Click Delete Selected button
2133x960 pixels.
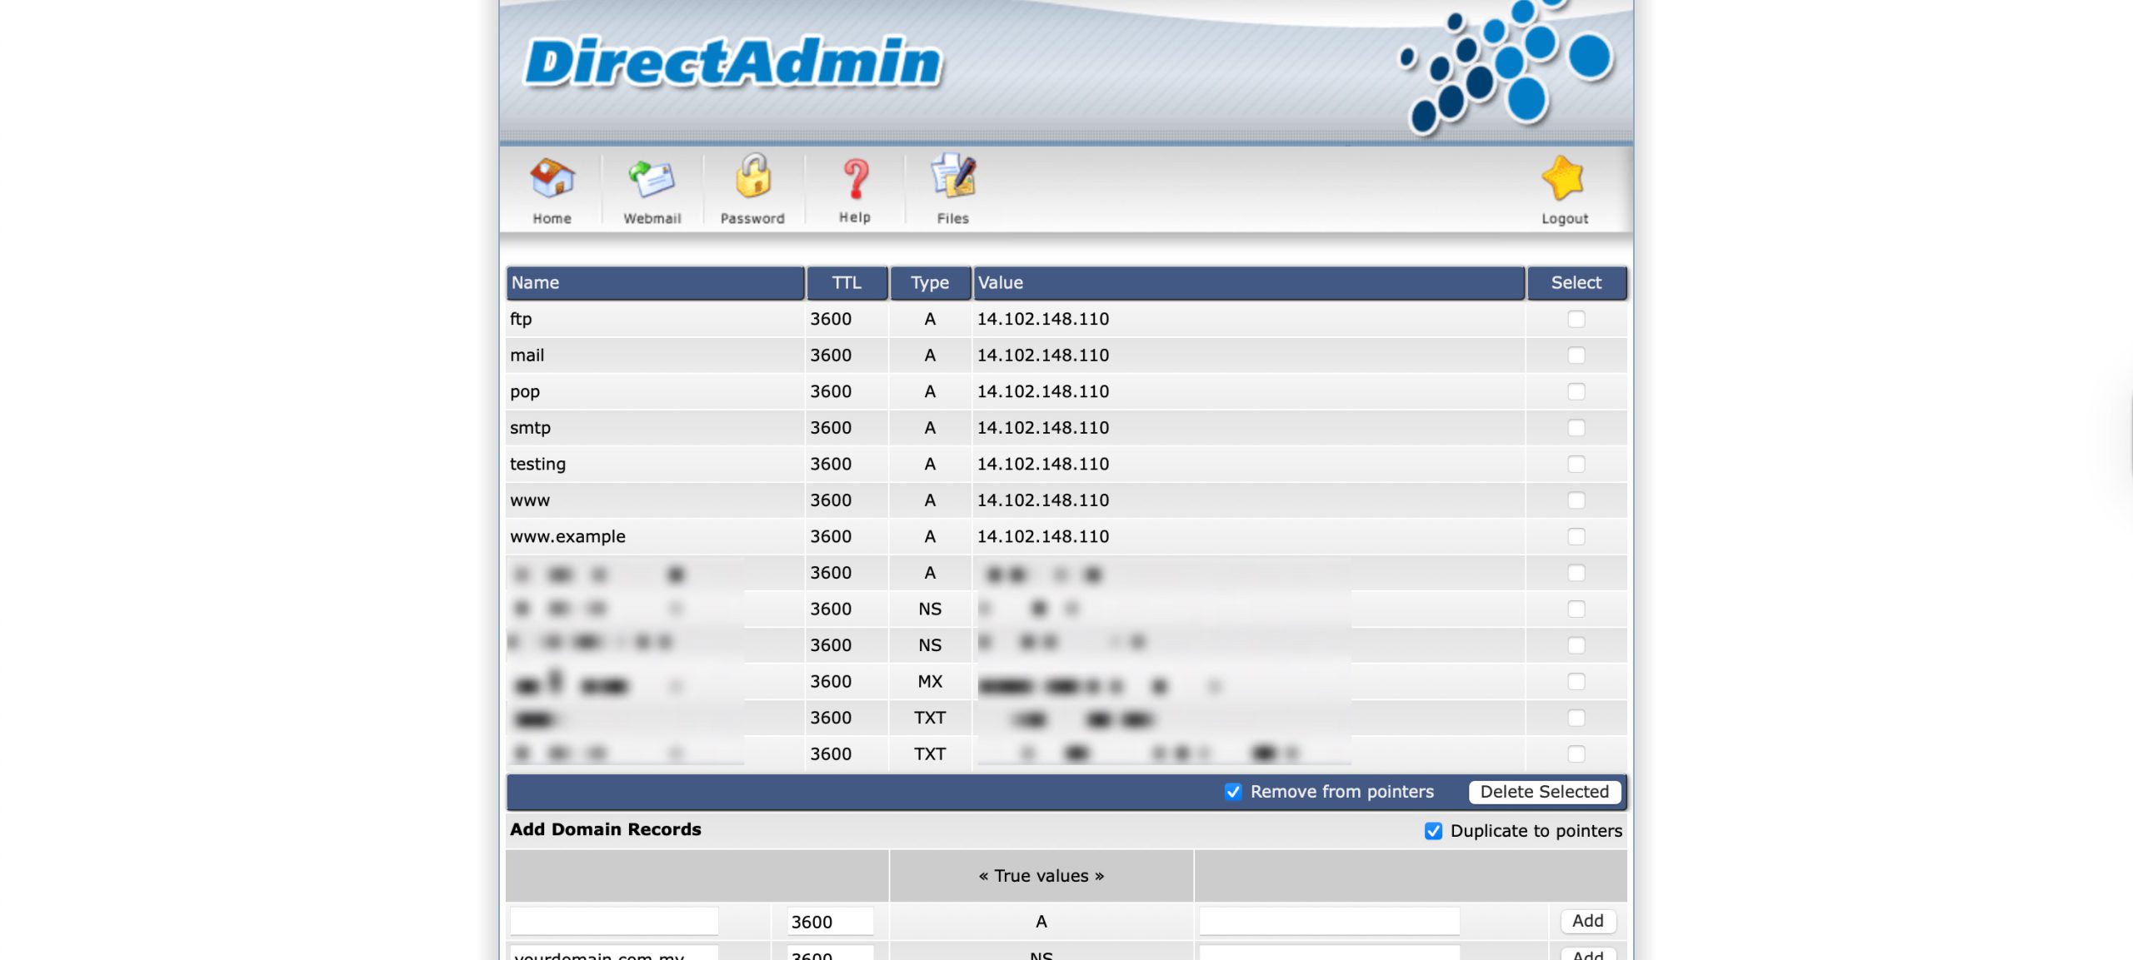point(1544,792)
